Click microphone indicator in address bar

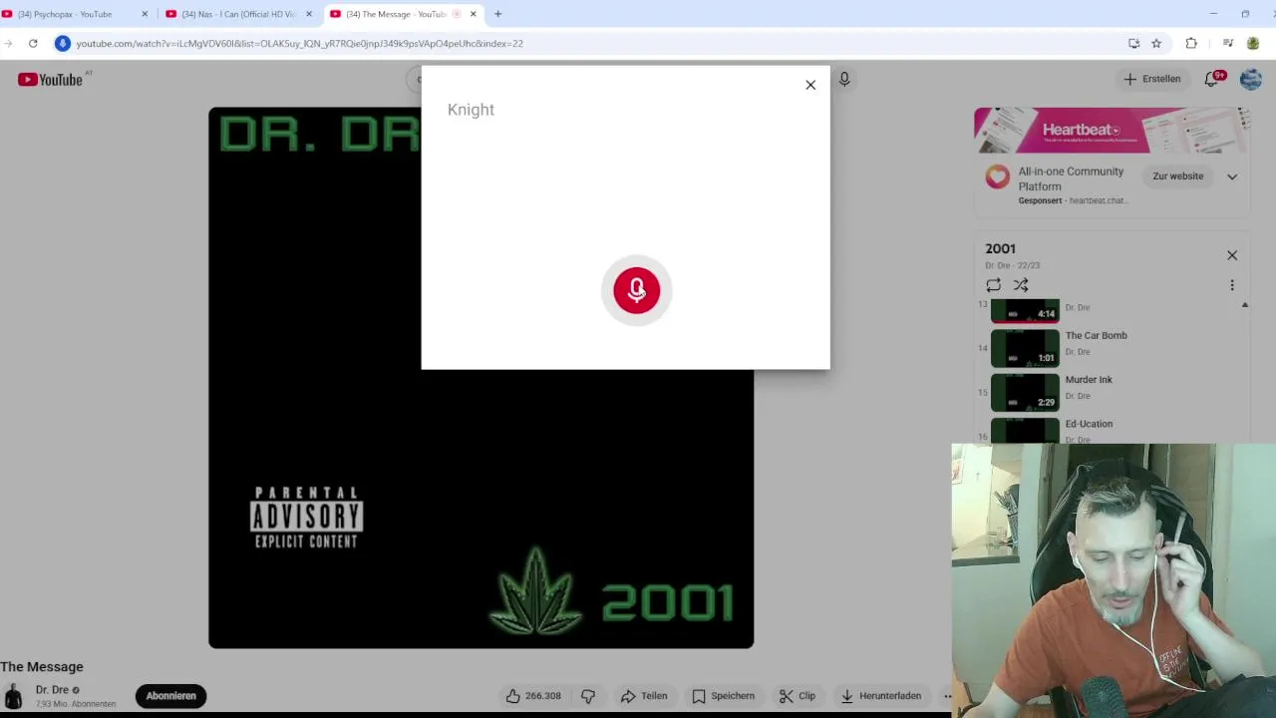click(63, 44)
